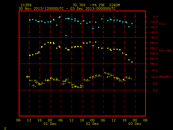Click the 03 Dec date label
This screenshot has width=173, height=130.
[x=135, y=124]
